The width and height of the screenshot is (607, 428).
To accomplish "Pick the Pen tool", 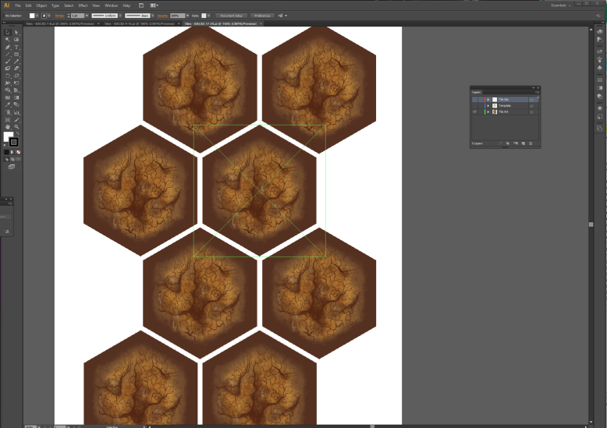I will [7, 48].
